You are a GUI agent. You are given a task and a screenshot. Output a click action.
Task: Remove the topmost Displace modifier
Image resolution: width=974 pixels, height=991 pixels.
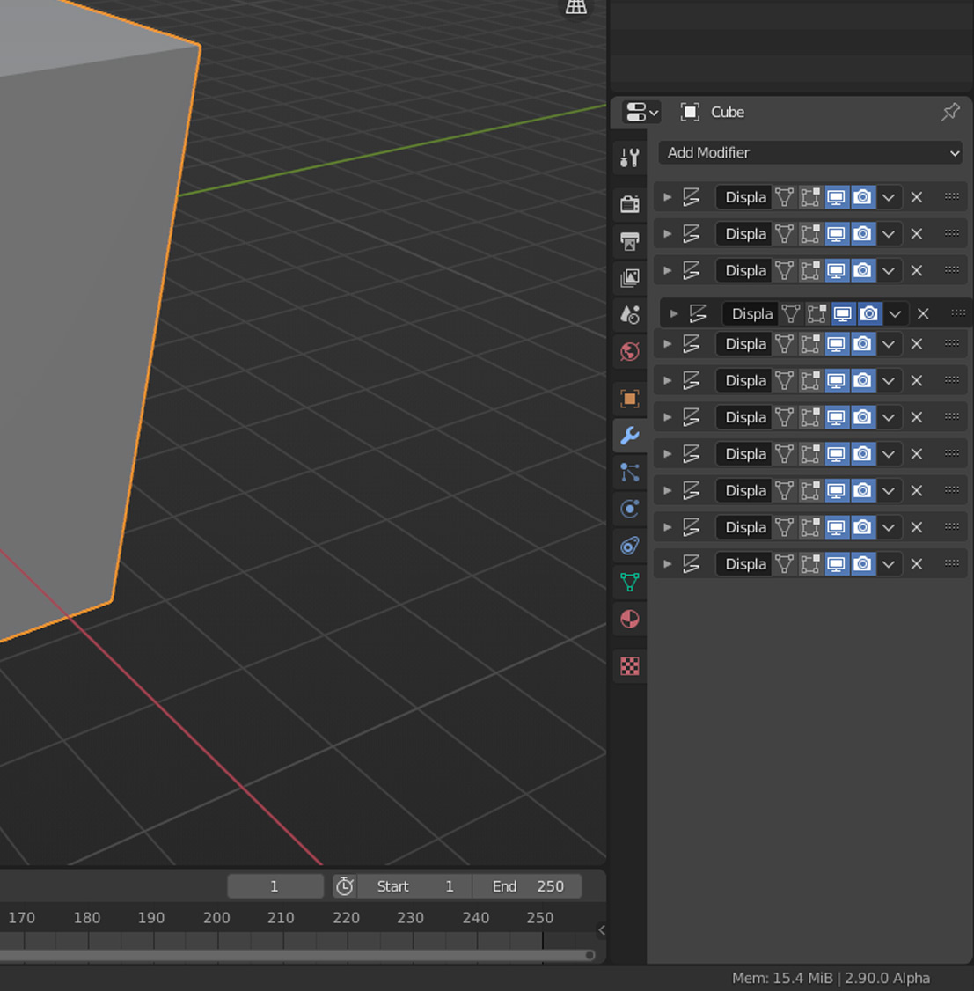click(x=917, y=197)
